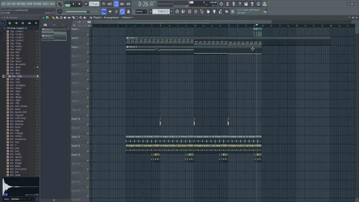Image resolution: width=359 pixels, height=202 pixels.
Task: Enable typing keyboard to piano icon
Action: coord(104,12)
